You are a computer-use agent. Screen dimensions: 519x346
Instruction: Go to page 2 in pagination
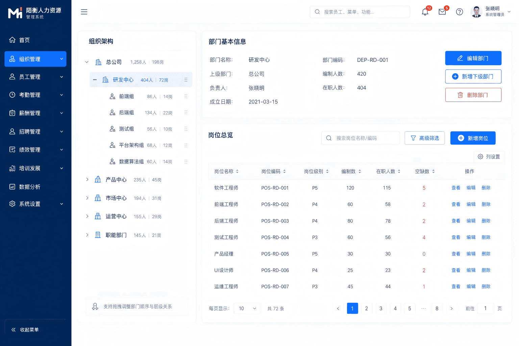[367, 308]
